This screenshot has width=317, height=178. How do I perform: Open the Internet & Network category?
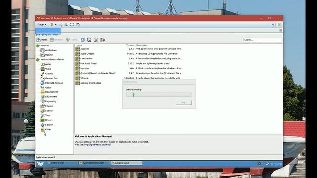tap(54, 83)
